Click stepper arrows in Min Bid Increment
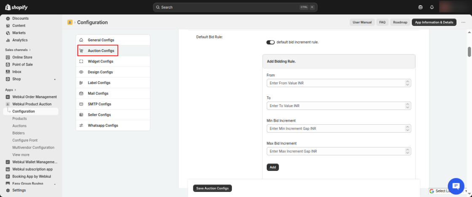Screen dimensions: 472x197 click(407, 129)
